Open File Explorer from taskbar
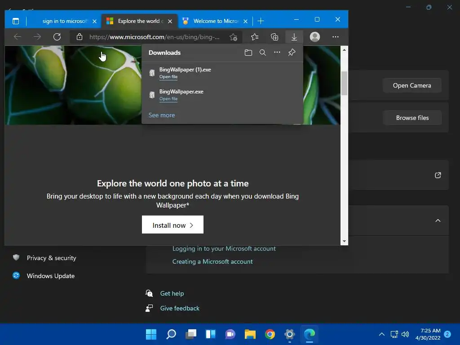The width and height of the screenshot is (460, 345). coord(250,334)
